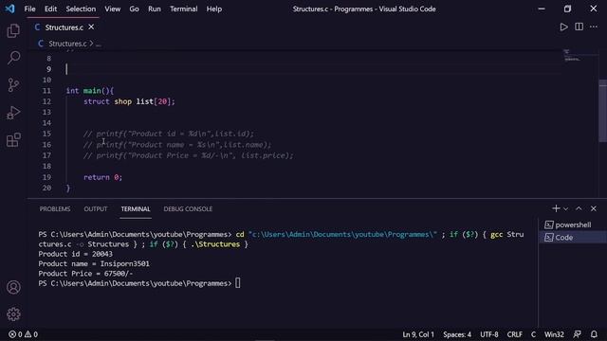The height and width of the screenshot is (341, 607).
Task: Open the terminal launch profile dropdown
Action: click(x=565, y=208)
